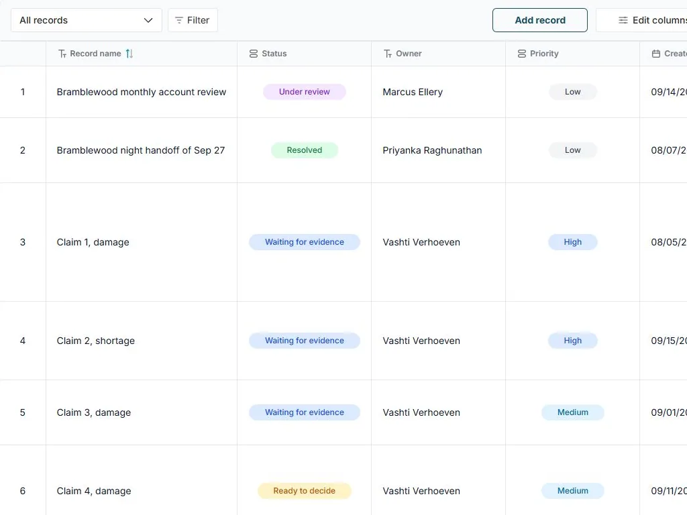Click created date 09/15 in Claim 2 row
687x515 pixels.
(669, 341)
